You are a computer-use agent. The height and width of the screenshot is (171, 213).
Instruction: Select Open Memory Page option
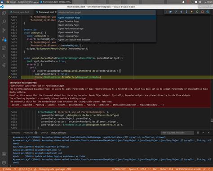pos(107,25)
